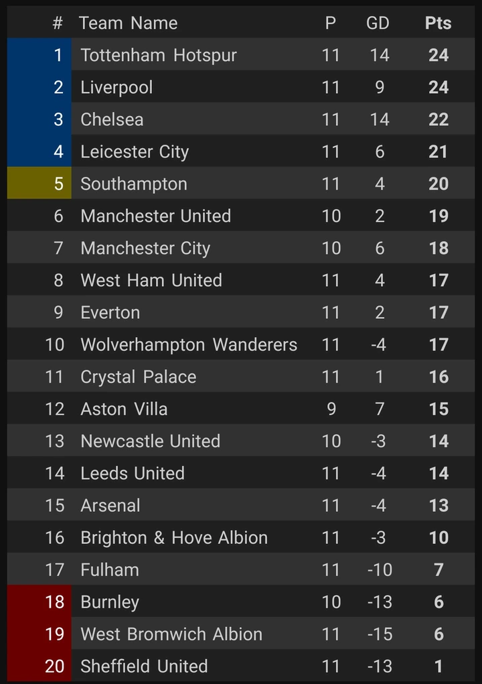Open Manchester City team link

(x=145, y=248)
